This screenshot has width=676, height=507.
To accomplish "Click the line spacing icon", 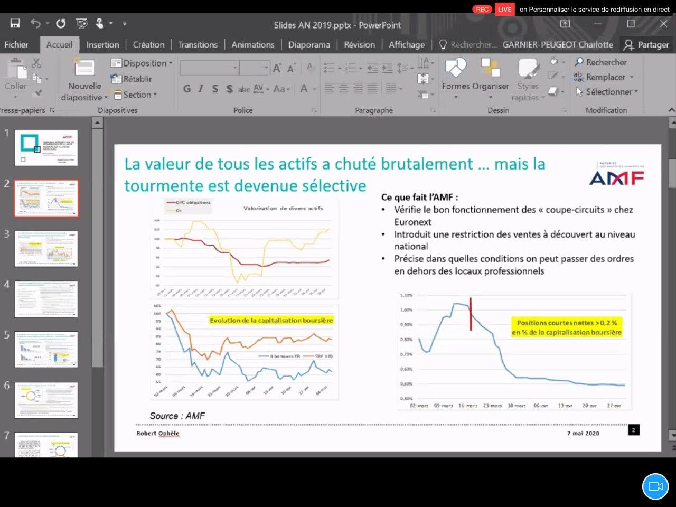I will point(402,68).
